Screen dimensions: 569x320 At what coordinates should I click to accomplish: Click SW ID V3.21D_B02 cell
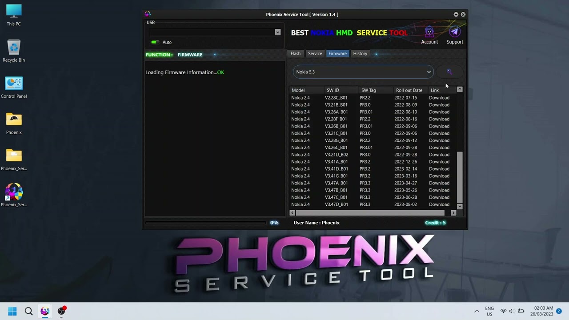coord(337,155)
